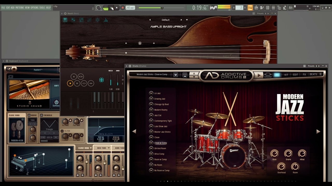The width and height of the screenshot is (332, 186).
Task: Open Ample Bass mixer faders icon
Action: 89,20
